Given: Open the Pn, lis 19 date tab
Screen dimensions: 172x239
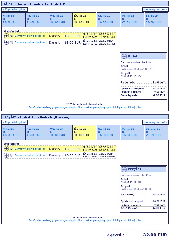Looking at the screenshot, I should pos(37,20).
